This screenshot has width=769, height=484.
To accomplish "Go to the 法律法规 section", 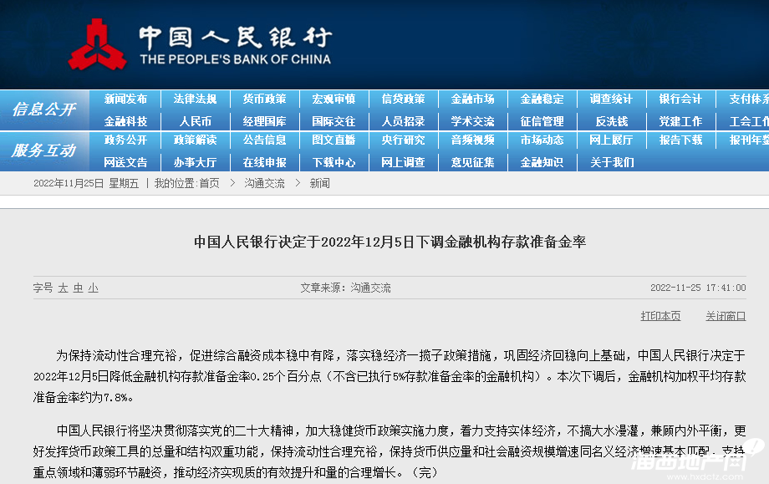I will pos(196,99).
